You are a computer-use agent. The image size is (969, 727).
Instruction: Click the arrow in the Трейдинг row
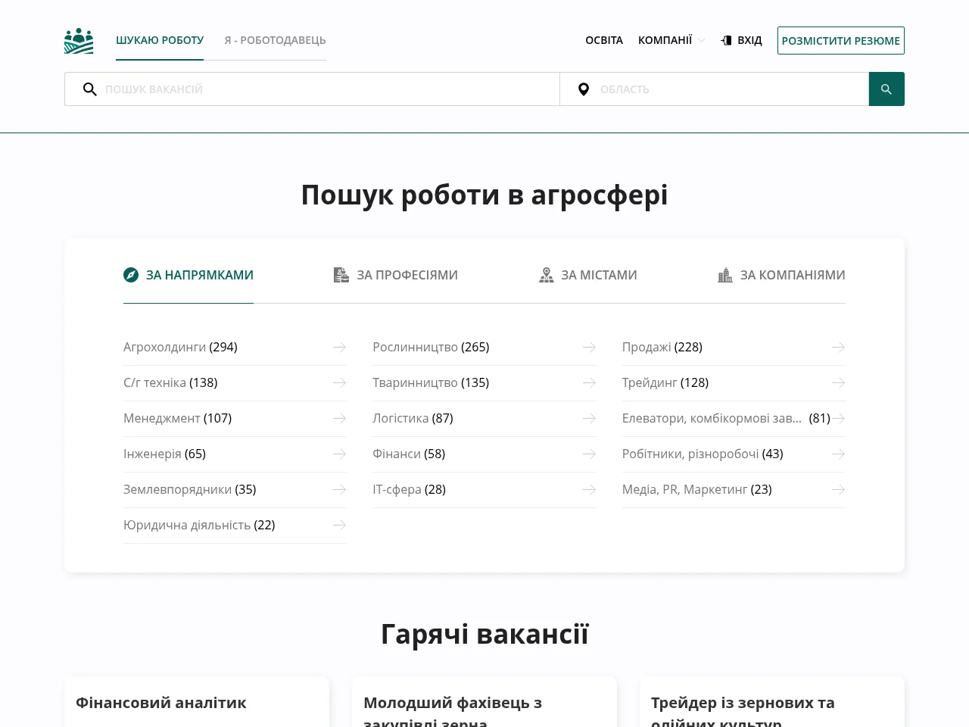click(838, 382)
